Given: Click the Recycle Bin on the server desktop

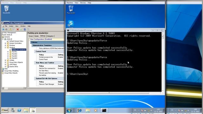Looking at the screenshot, I should (6, 9).
